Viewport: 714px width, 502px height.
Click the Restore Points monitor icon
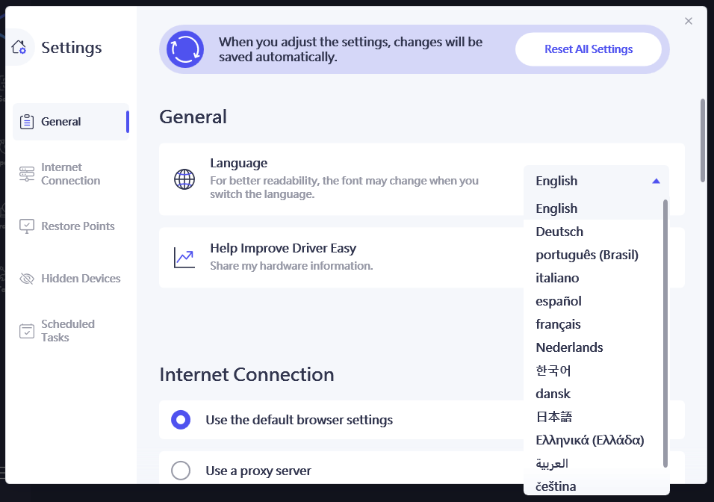point(27,226)
